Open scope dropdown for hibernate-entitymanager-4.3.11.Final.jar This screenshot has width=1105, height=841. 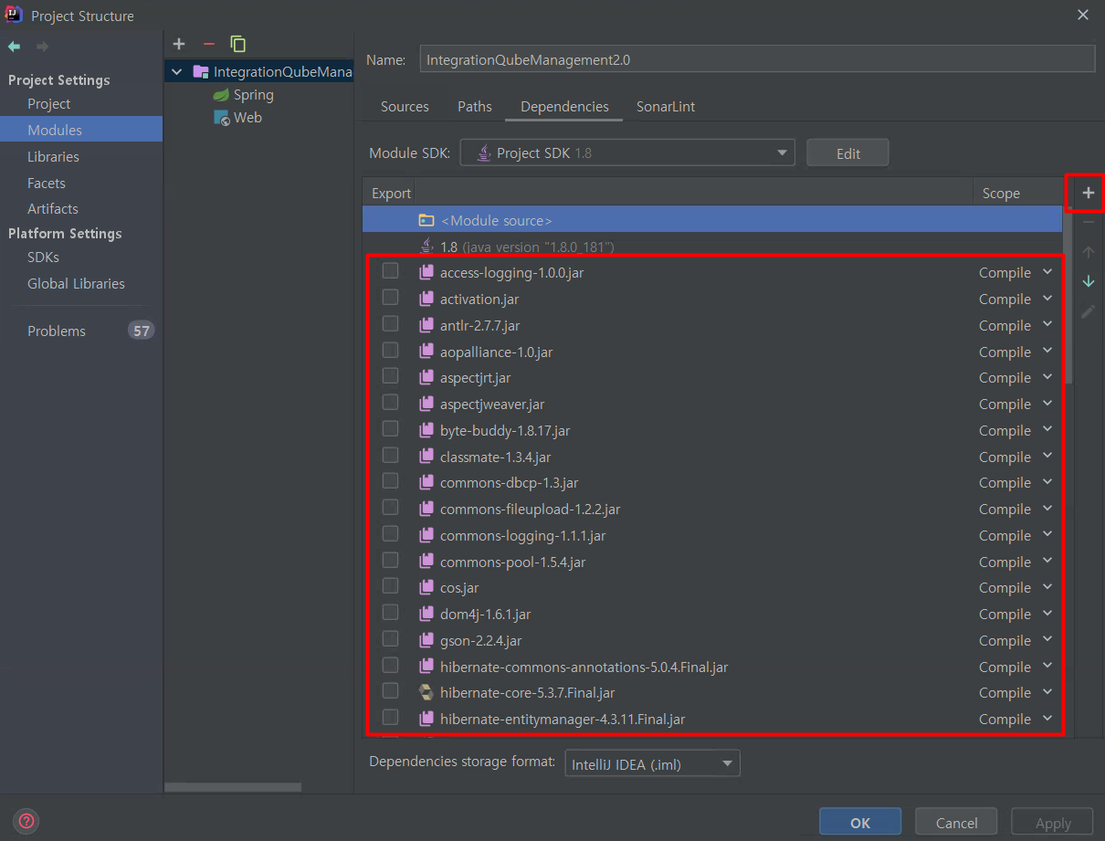tap(1047, 718)
